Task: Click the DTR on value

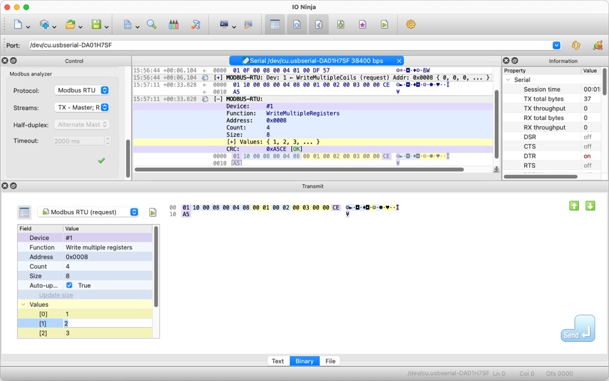Action: click(x=587, y=156)
